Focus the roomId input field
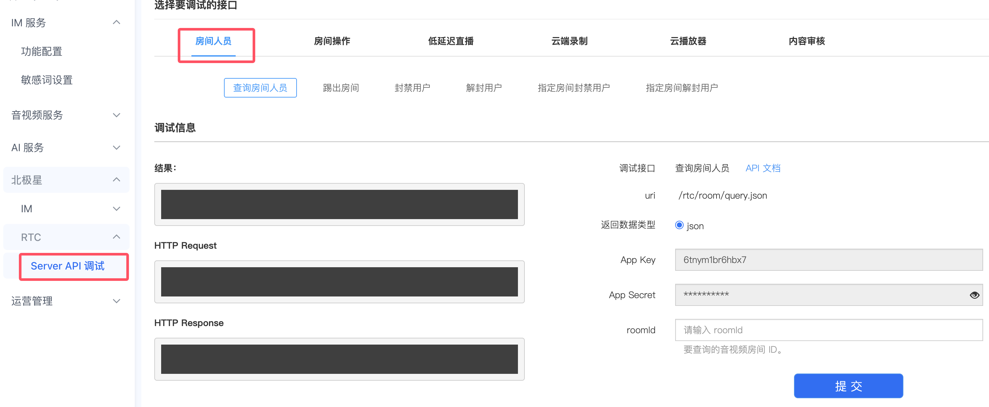 tap(829, 330)
